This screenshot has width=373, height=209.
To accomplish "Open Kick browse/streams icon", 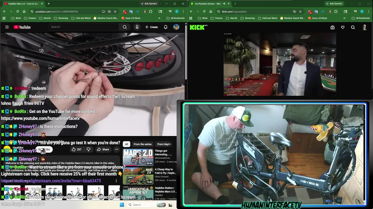I will [x=332, y=27].
